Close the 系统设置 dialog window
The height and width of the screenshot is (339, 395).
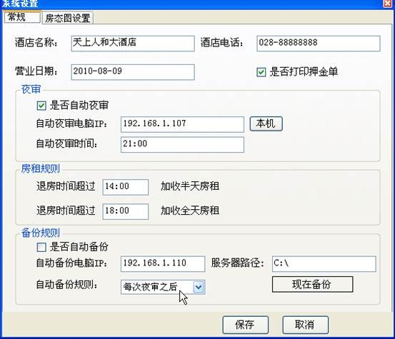click(388, 3)
